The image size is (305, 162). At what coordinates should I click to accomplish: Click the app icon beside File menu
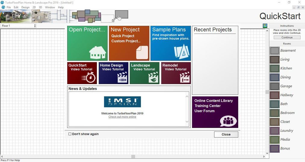(3, 7)
